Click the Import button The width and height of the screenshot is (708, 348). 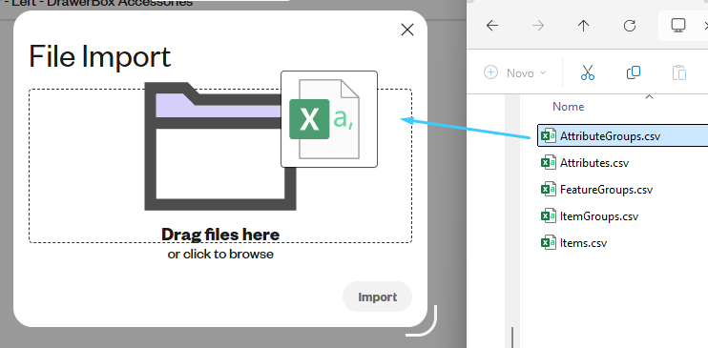(378, 297)
